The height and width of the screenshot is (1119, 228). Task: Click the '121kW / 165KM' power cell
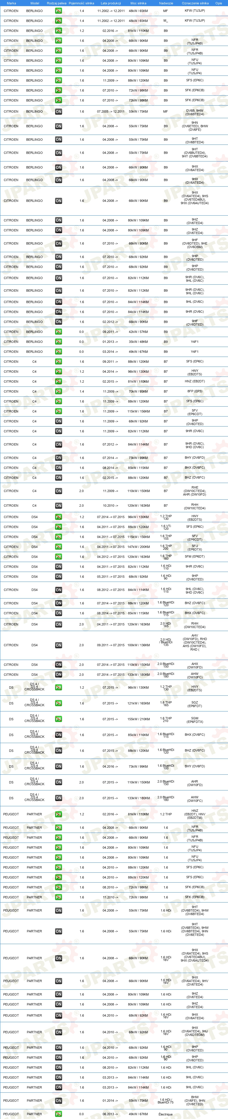[138, 703]
